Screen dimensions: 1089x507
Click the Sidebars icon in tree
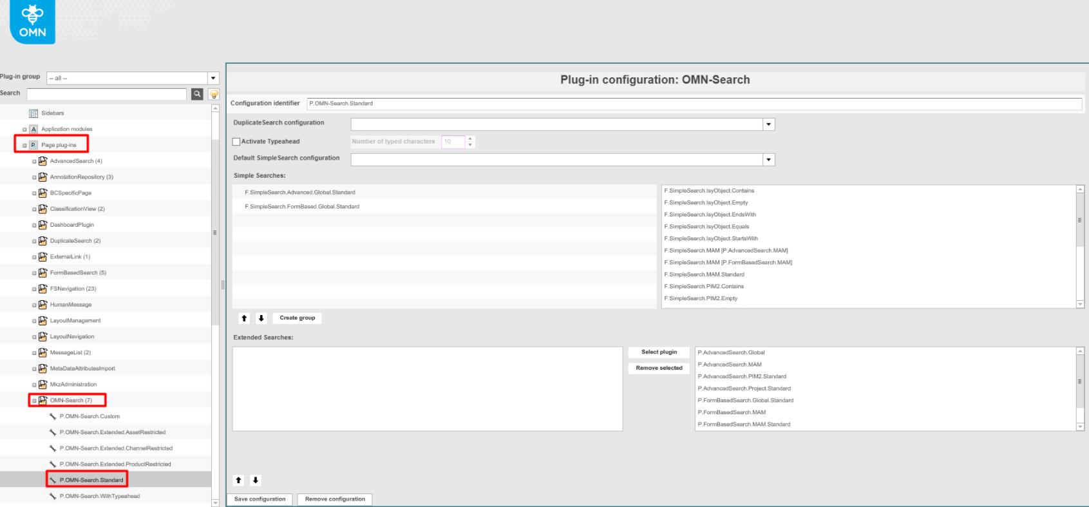[33, 113]
